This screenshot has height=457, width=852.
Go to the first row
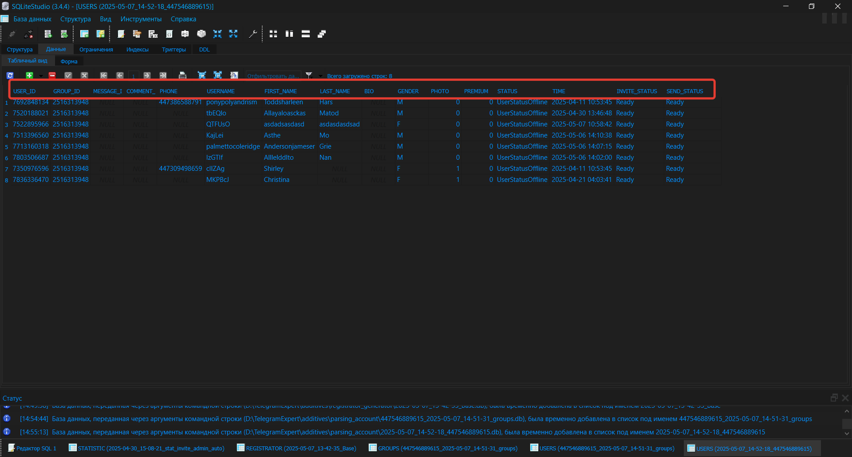pos(104,75)
